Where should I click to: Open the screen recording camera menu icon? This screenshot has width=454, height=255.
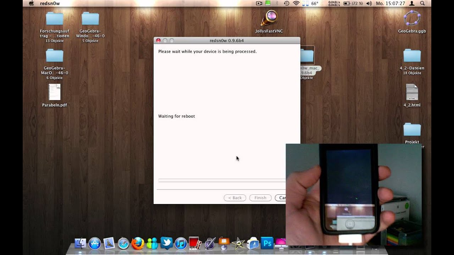click(x=259, y=3)
